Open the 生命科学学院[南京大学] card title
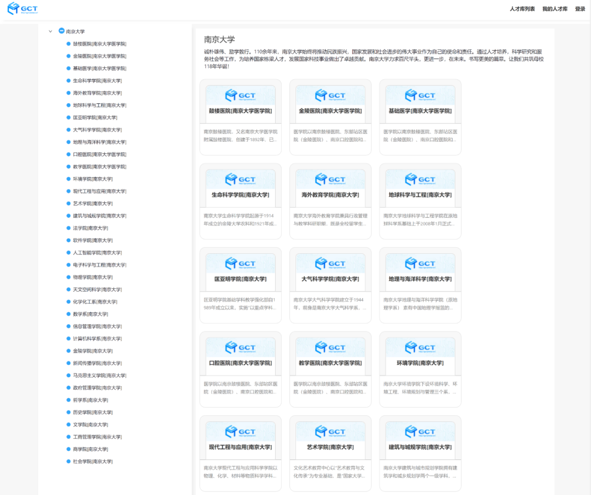Image resolution: width=591 pixels, height=495 pixels. point(240,195)
